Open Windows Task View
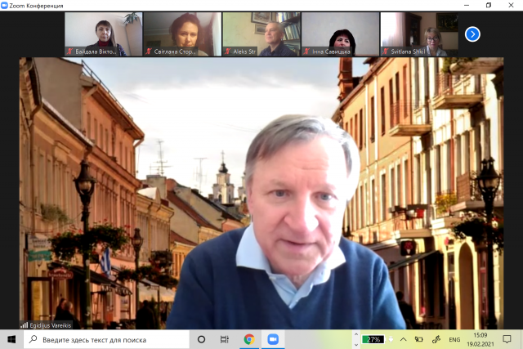This screenshot has width=523, height=349. pos(225,339)
